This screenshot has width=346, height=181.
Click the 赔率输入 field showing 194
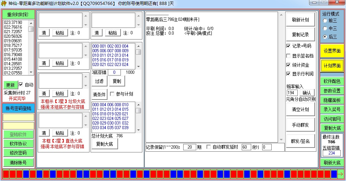tap(292, 93)
